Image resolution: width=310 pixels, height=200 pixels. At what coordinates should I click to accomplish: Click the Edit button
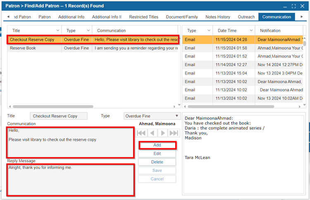[157, 154]
